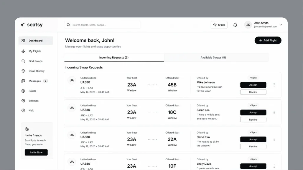Screen dimensions: 303x170
Task: Click the Messages unread count badge 2
Action: pos(45,81)
